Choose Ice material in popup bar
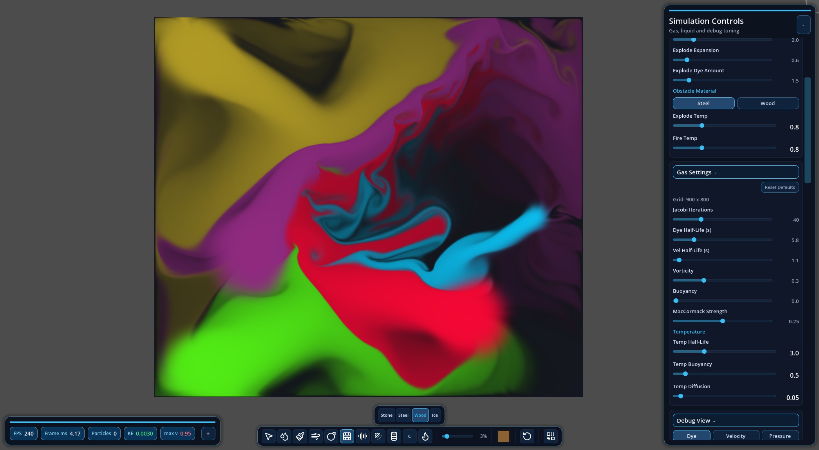 [x=435, y=415]
